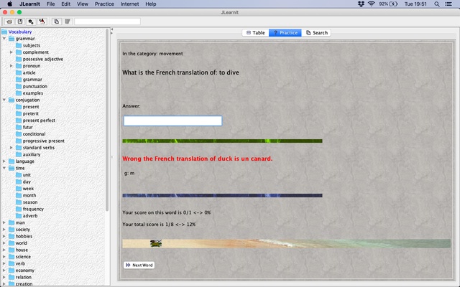Click the Next Word button
The width and height of the screenshot is (460, 287).
[x=139, y=265]
